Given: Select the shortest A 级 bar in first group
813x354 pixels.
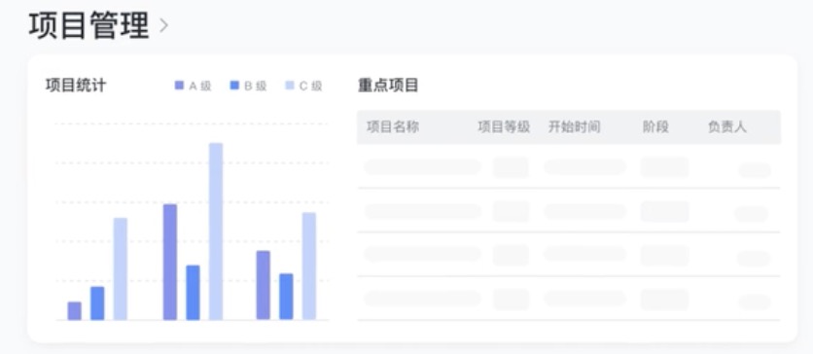Looking at the screenshot, I should click(x=75, y=311).
